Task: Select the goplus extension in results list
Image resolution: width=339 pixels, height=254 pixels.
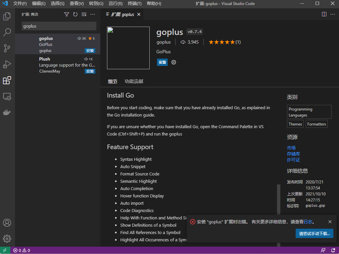Action: coord(58,44)
